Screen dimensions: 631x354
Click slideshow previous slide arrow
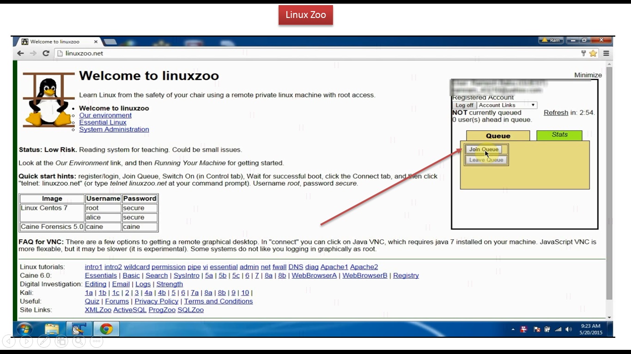pos(9,342)
